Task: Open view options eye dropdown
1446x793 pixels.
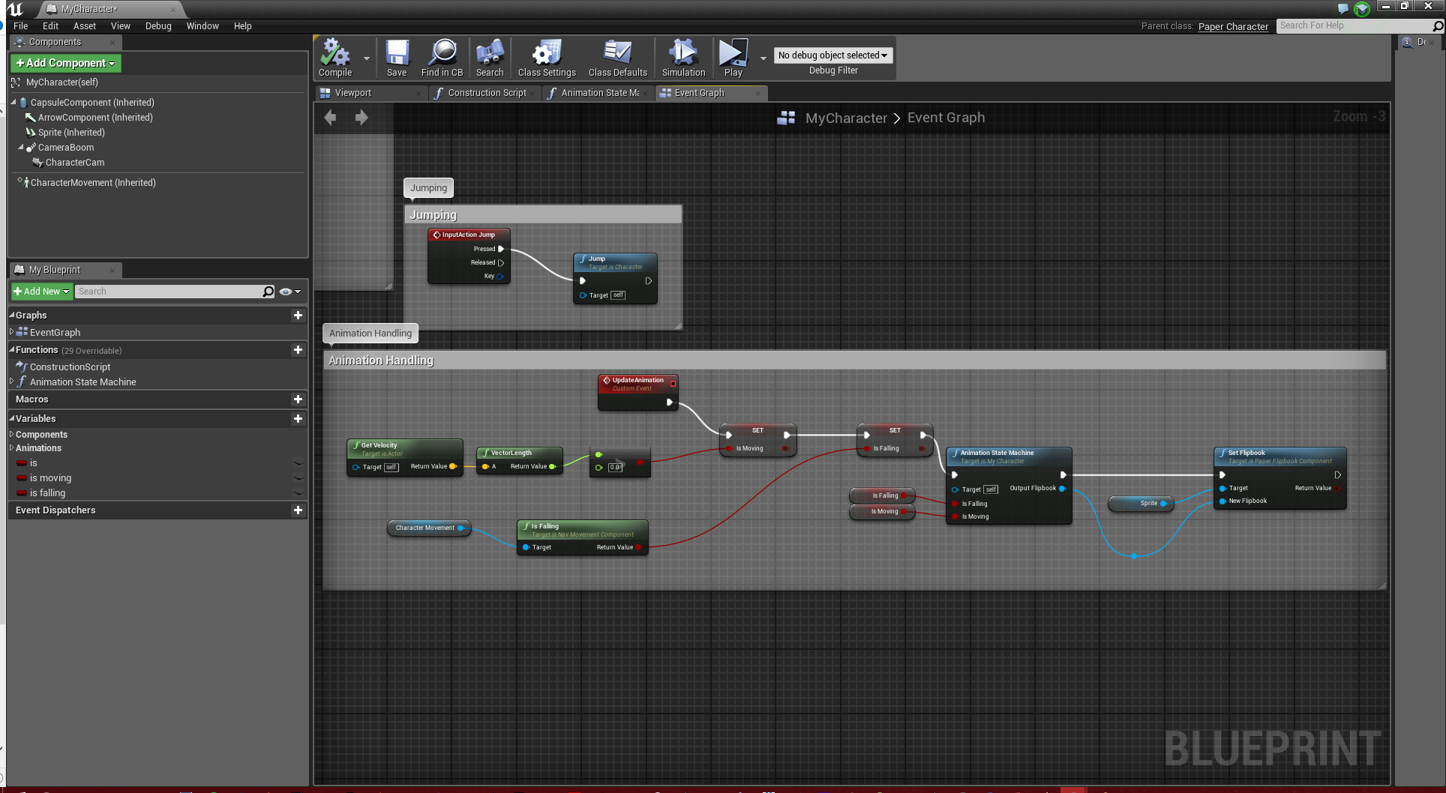Action: pyautogui.click(x=290, y=292)
